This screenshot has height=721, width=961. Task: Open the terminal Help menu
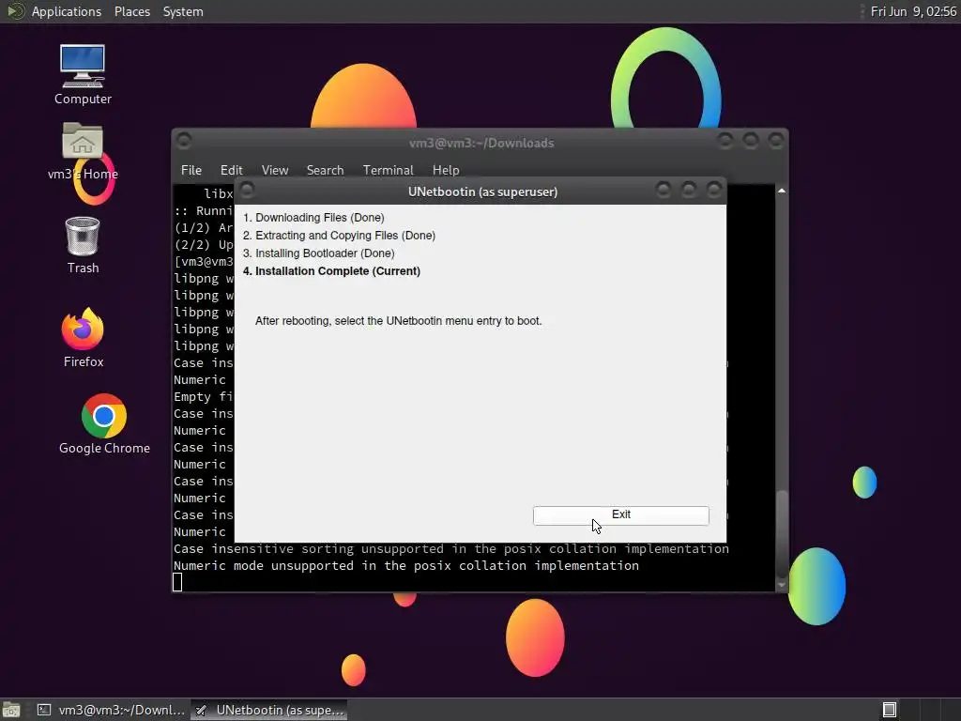[446, 170]
